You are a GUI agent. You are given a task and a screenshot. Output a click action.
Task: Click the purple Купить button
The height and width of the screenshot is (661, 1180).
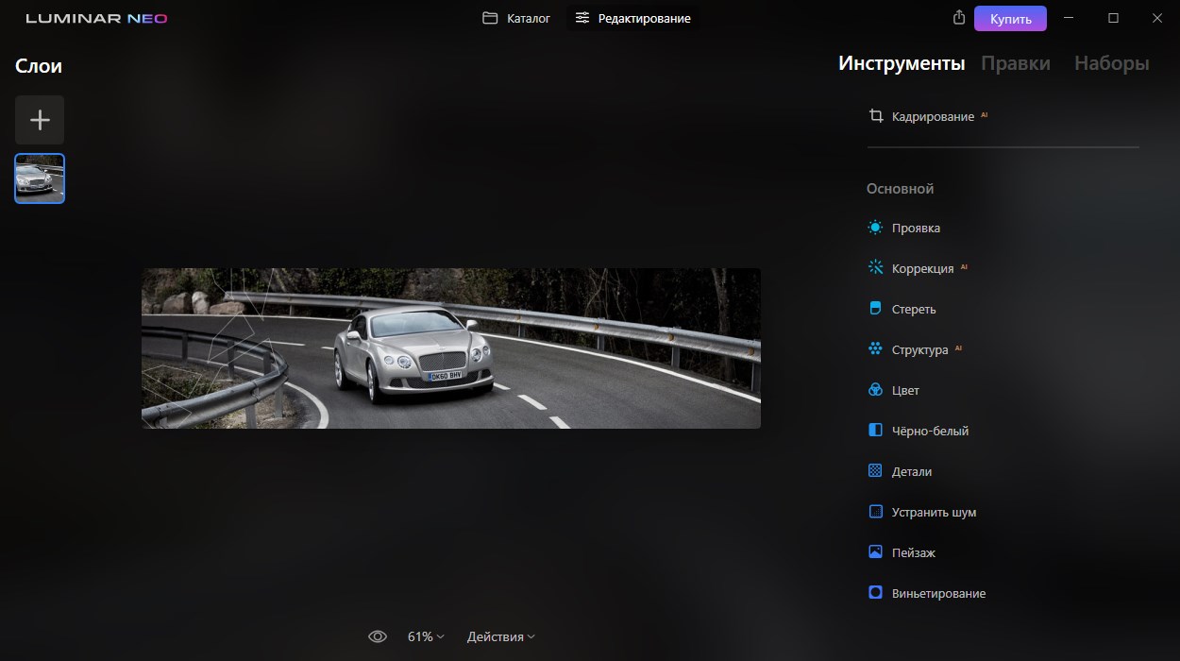1011,19
